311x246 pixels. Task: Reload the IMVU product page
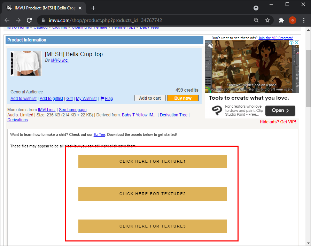(29, 20)
